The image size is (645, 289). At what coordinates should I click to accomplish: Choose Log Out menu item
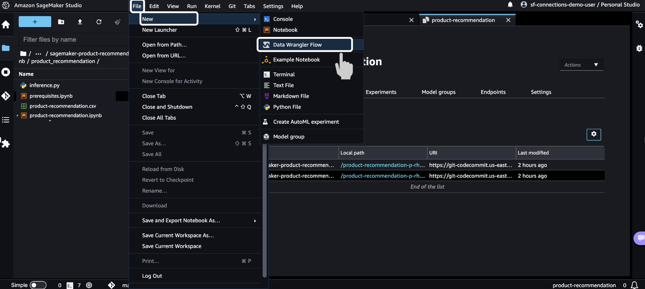point(195,276)
